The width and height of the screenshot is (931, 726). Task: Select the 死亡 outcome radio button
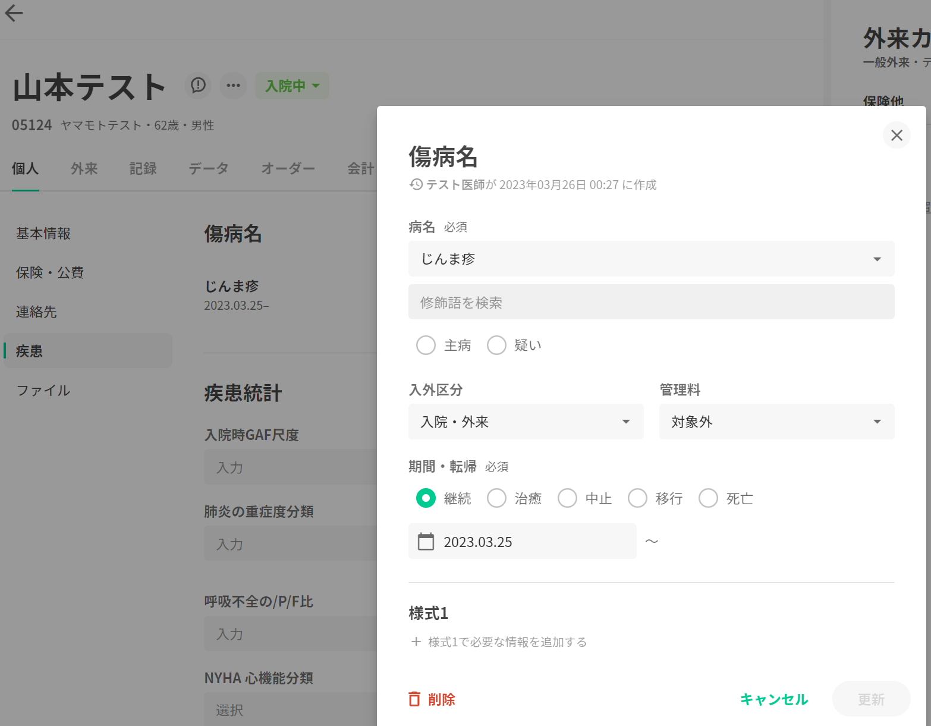click(x=708, y=498)
